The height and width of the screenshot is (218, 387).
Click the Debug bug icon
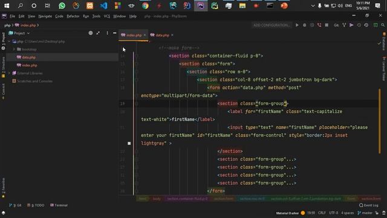tap(305, 25)
